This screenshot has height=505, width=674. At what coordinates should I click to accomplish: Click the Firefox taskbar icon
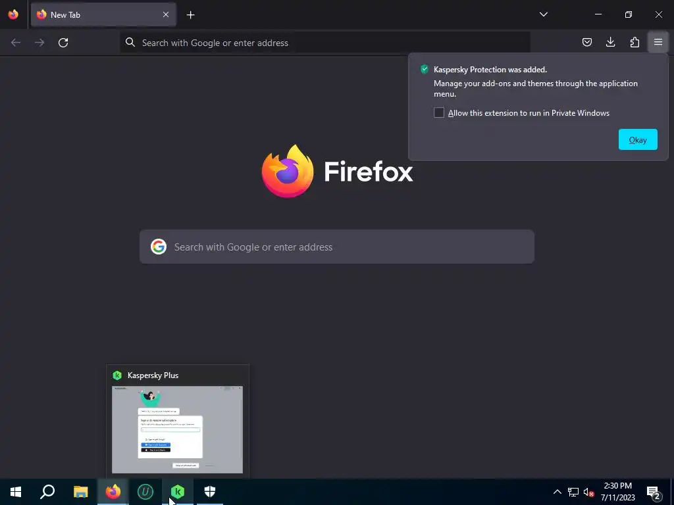(x=113, y=492)
